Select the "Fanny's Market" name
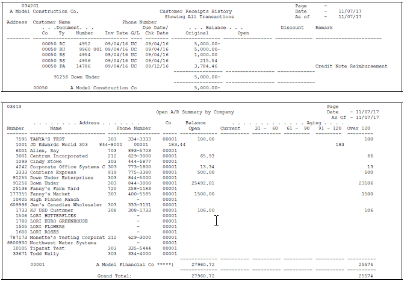This screenshot has height=281, width=404. pyautogui.click(x=50, y=194)
